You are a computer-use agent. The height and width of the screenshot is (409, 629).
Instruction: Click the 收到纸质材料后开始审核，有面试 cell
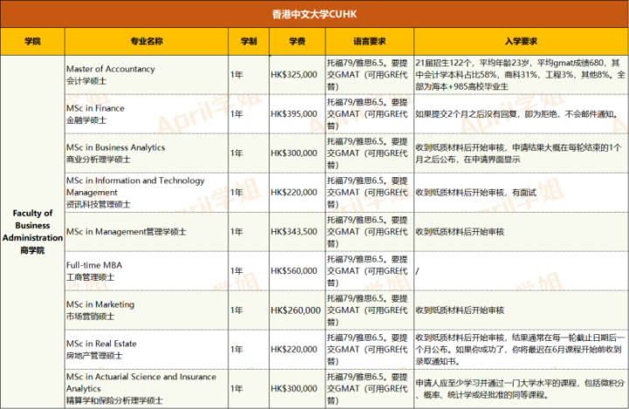[x=521, y=193]
